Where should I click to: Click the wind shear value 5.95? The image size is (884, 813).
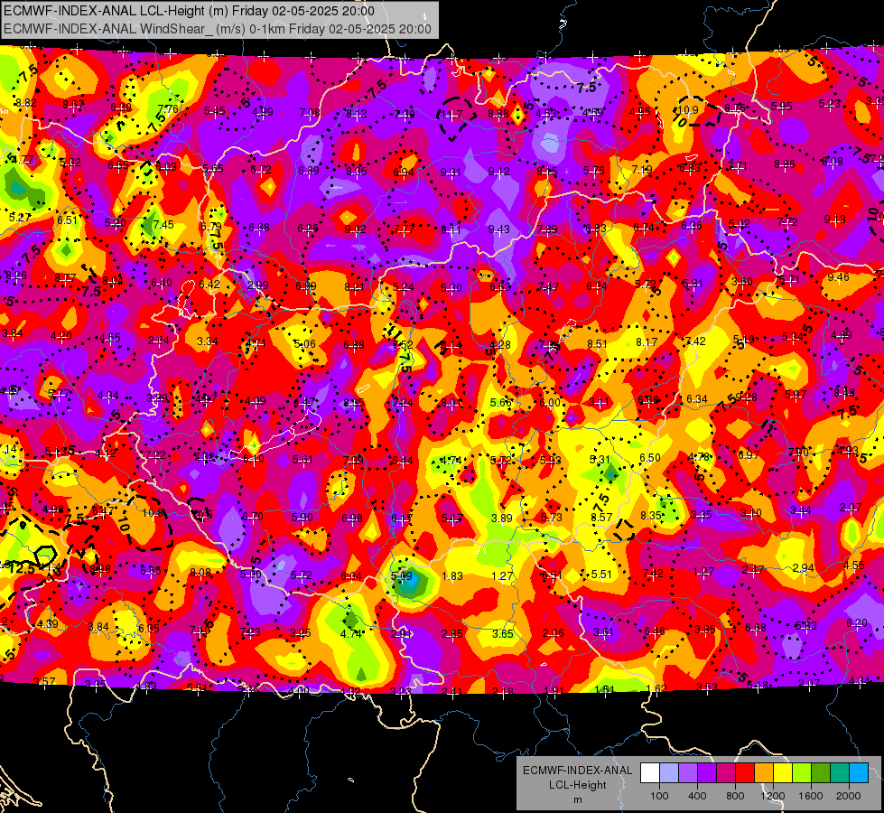tap(782, 106)
